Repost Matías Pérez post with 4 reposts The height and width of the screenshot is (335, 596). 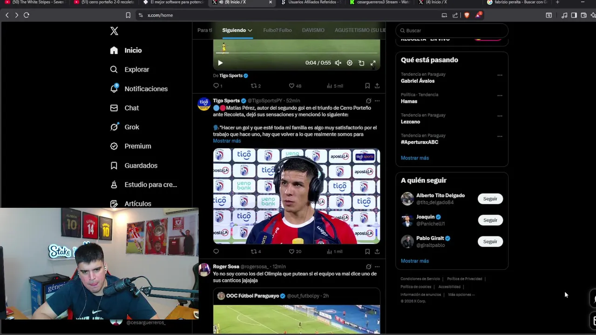coord(256,251)
